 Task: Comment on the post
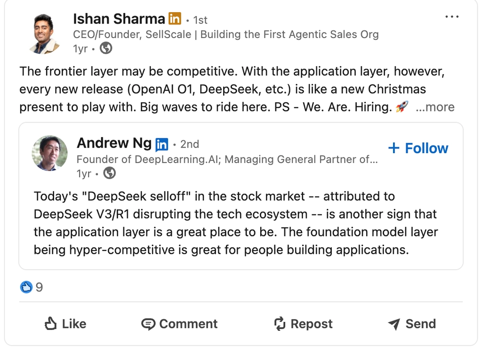point(179,324)
